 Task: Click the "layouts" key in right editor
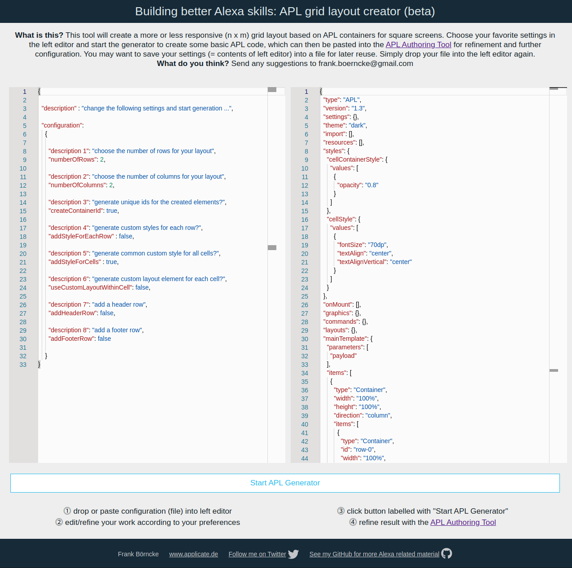coord(336,330)
